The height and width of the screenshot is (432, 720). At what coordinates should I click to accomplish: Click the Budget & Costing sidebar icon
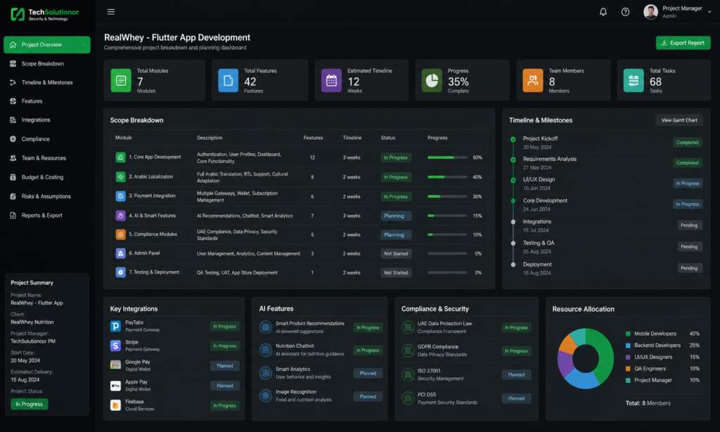13,177
